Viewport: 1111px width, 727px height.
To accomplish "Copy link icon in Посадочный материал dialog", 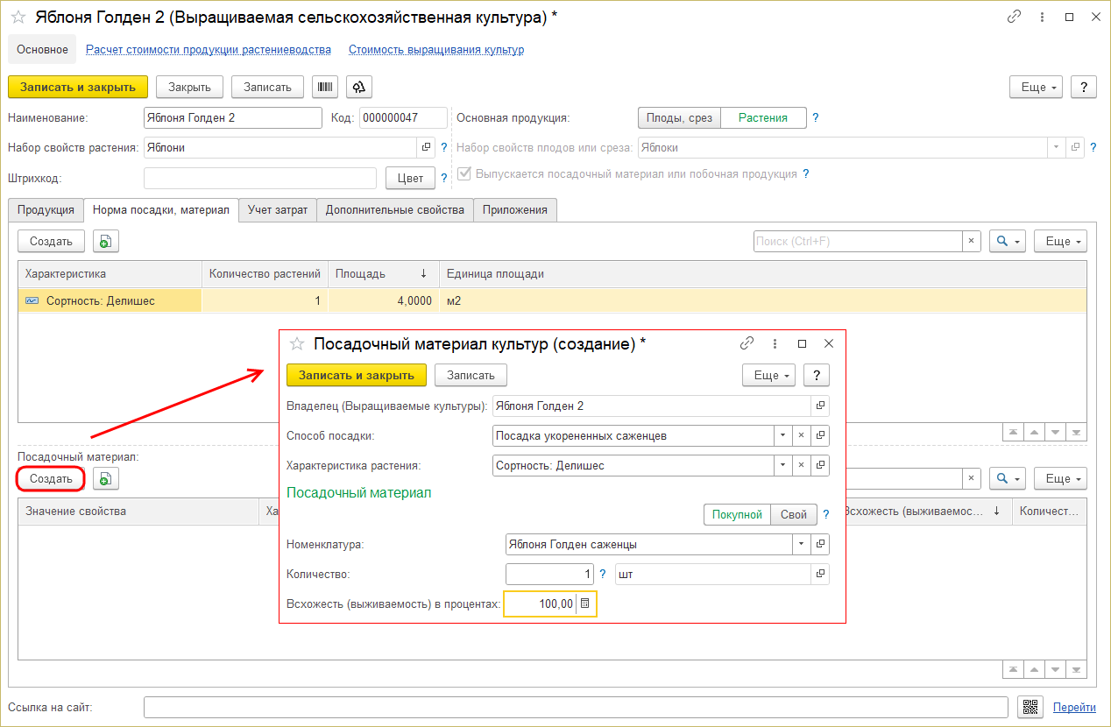I will (x=747, y=344).
